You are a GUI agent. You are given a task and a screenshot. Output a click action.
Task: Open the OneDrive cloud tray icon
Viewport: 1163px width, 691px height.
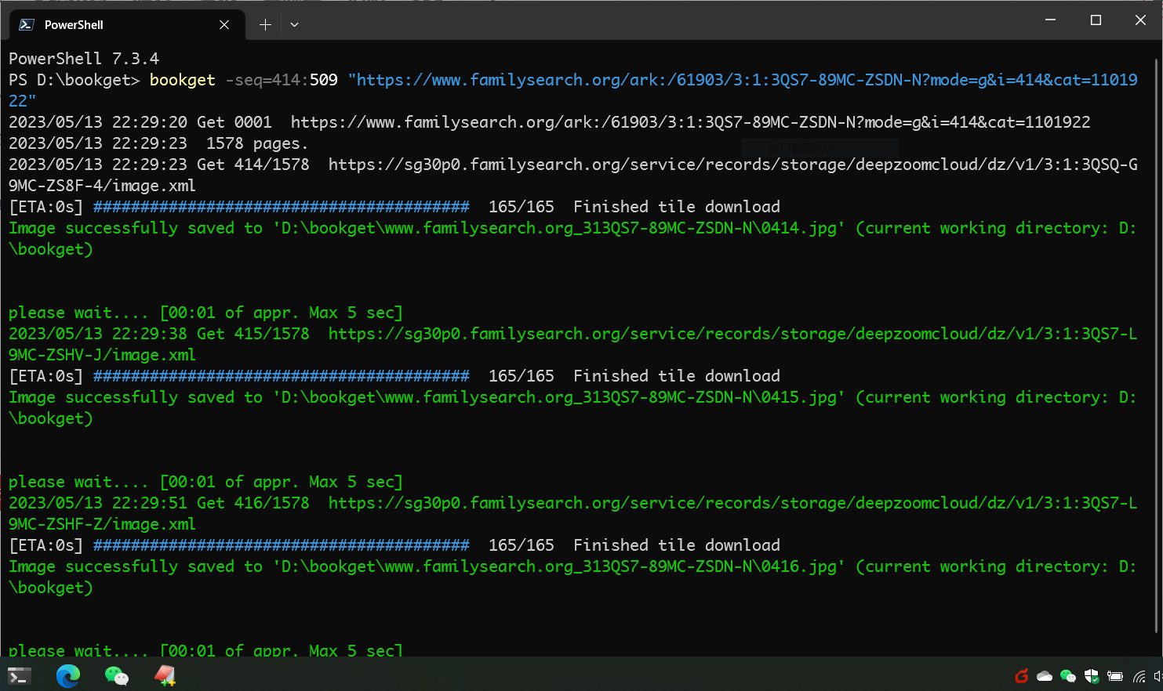pos(1045,675)
